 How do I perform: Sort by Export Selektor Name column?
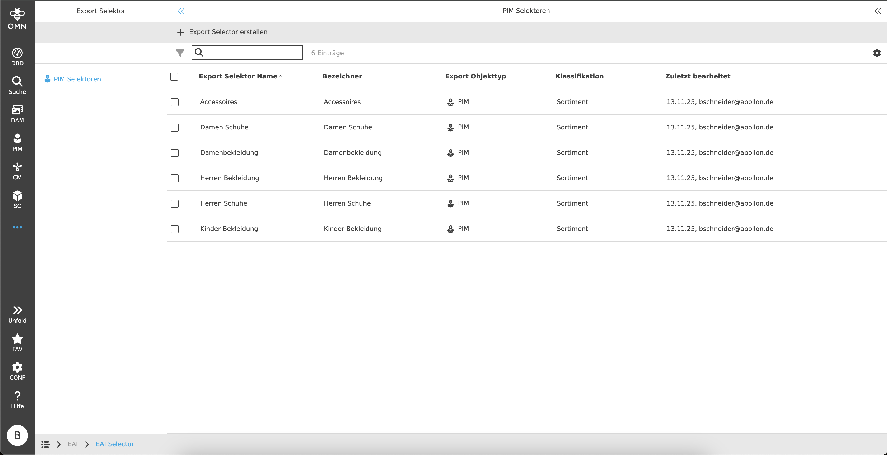238,76
